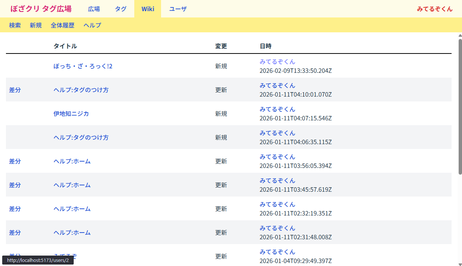View 差分 for ヘルプ:ホーム at 02:31:48
The height and width of the screenshot is (266, 462).
(x=15, y=233)
